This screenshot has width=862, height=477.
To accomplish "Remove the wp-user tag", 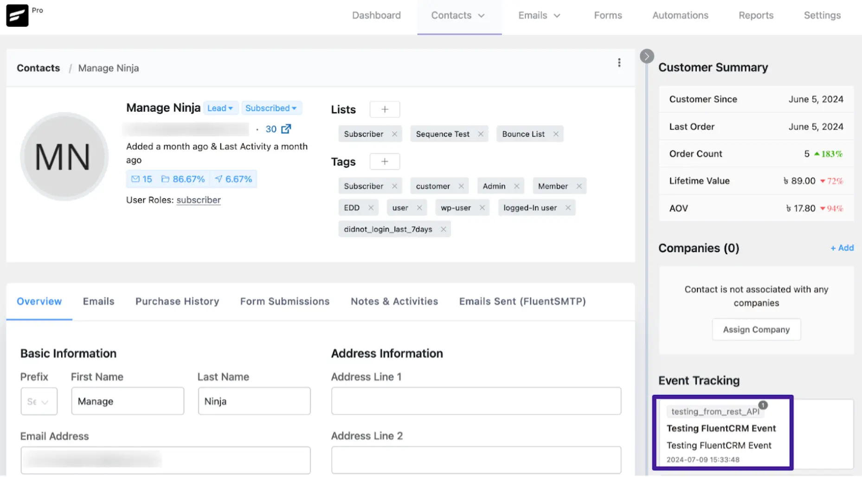I will click(x=482, y=208).
